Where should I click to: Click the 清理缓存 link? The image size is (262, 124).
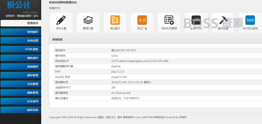pyautogui.click(x=10, y=16)
